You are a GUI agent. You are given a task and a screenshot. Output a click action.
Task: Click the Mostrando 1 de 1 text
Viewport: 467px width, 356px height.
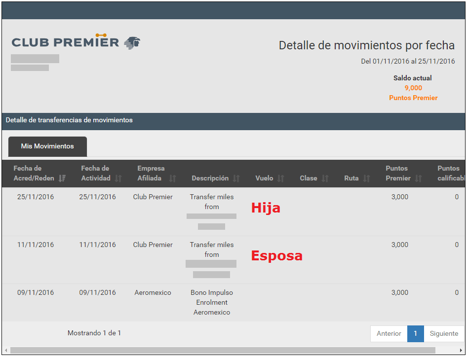[x=94, y=333]
